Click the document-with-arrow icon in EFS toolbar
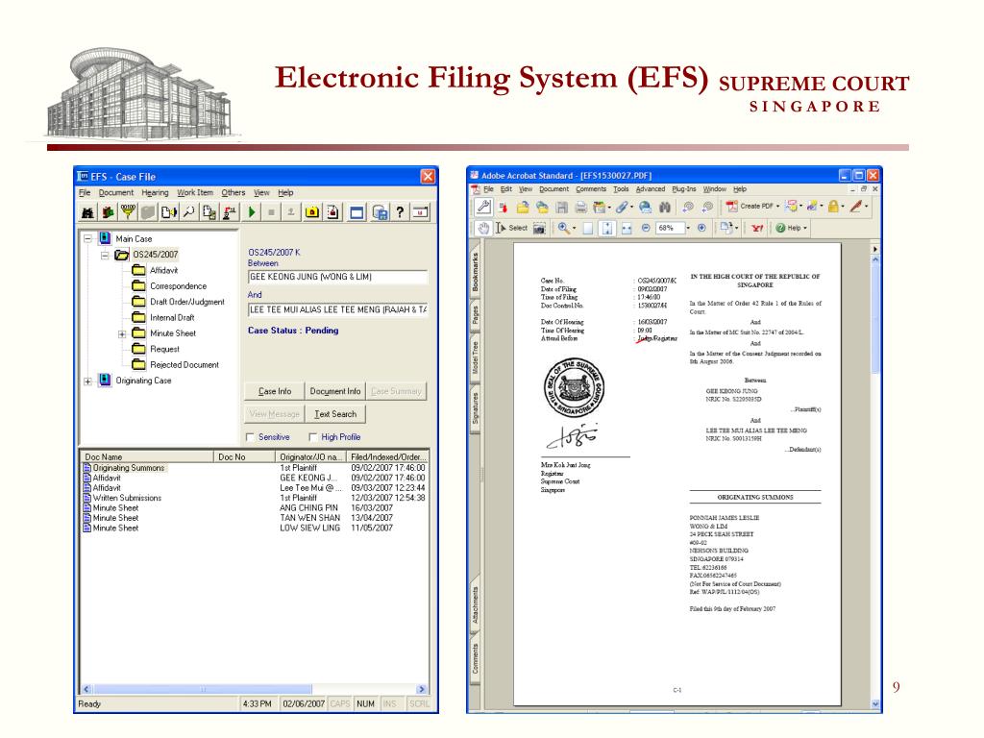 pos(168,212)
